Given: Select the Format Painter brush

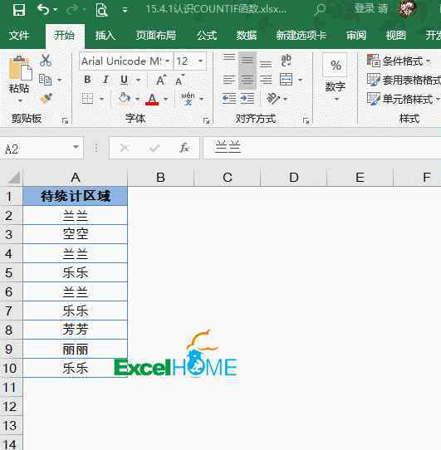Looking at the screenshot, I should tap(46, 99).
